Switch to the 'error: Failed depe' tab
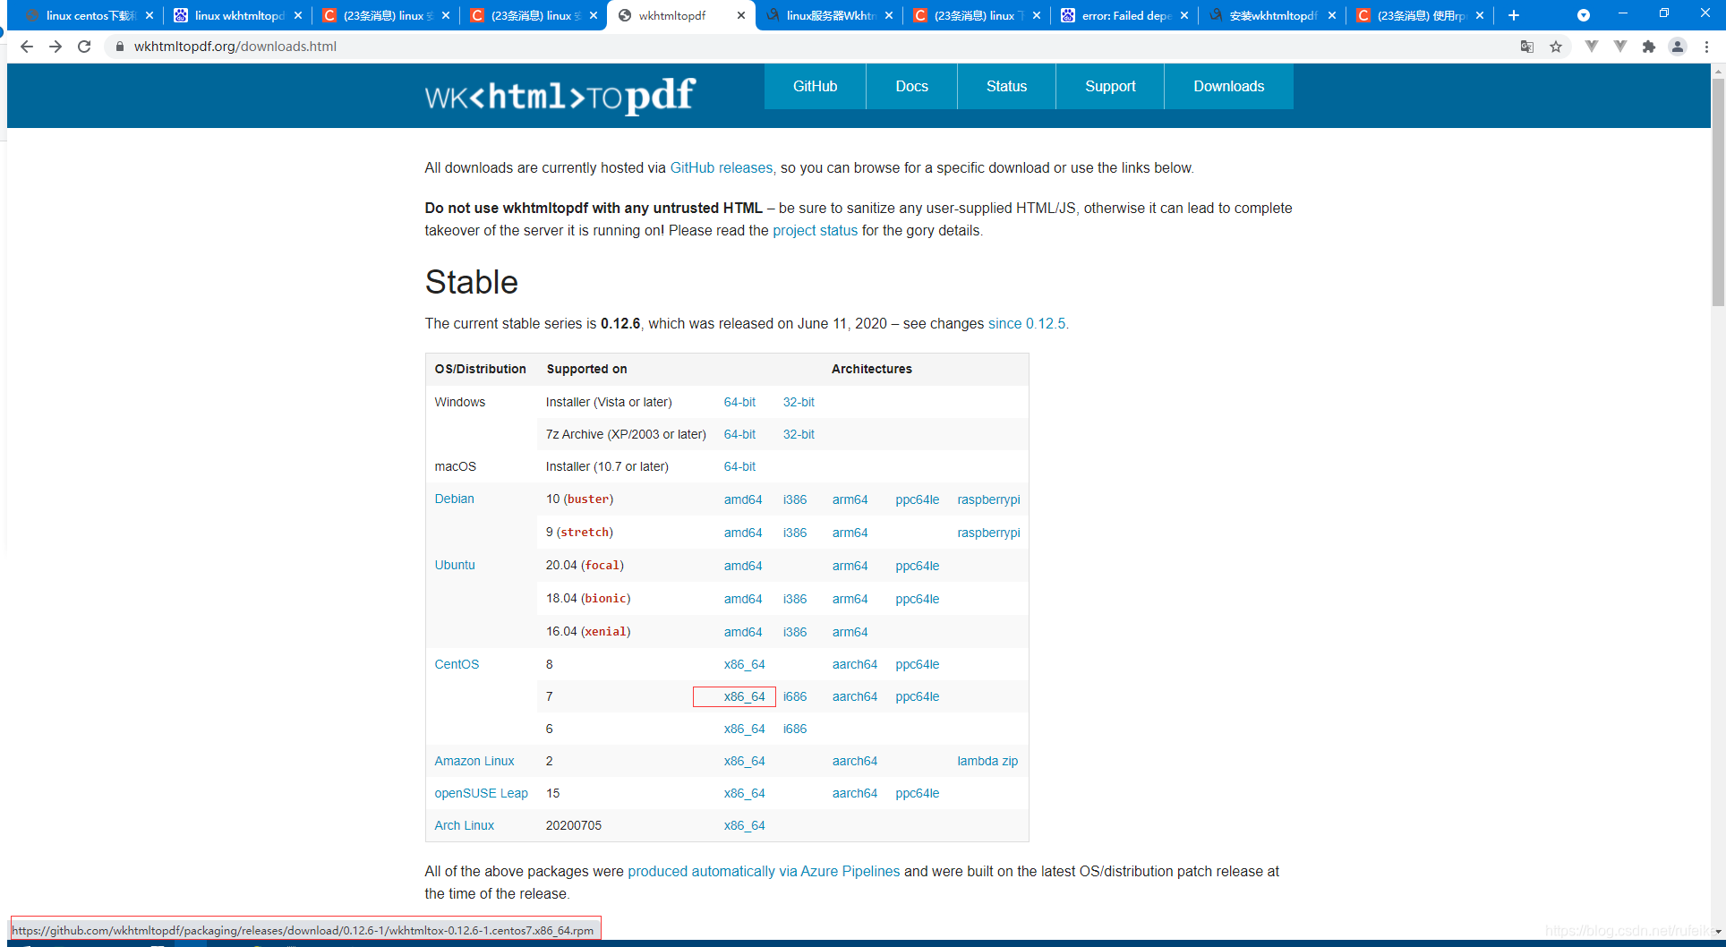Viewport: 1726px width, 947px height. [1124, 15]
